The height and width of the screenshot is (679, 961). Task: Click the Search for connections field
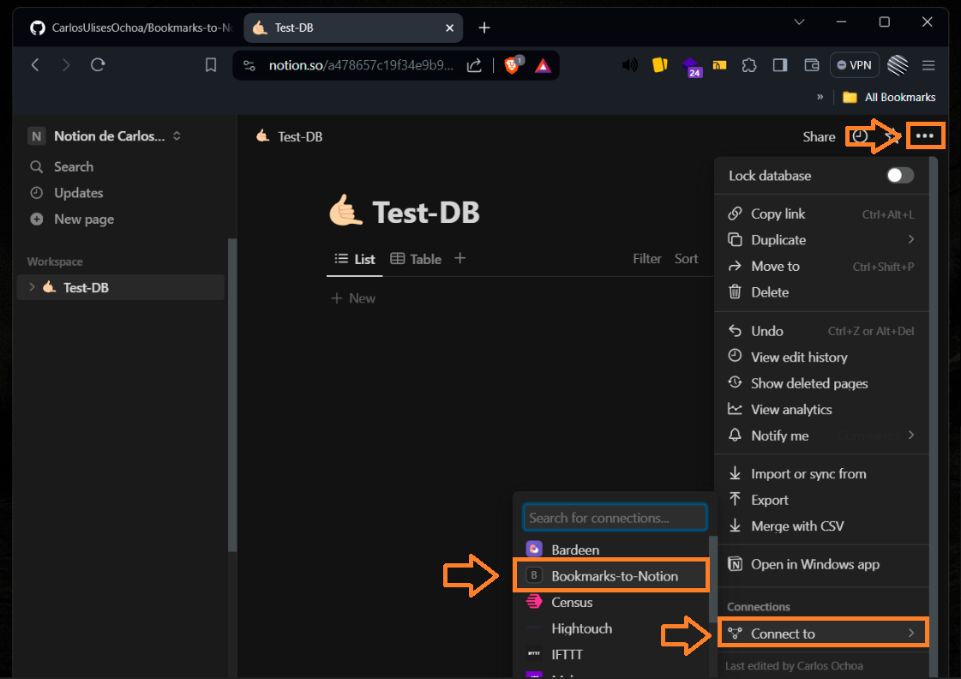(614, 518)
